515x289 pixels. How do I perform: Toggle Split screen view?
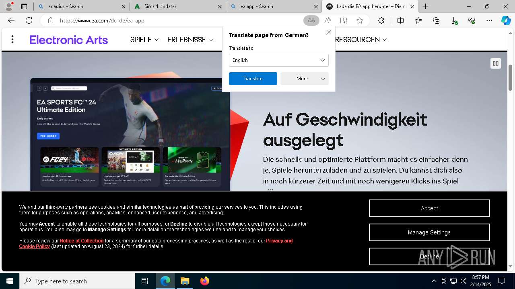point(400,20)
